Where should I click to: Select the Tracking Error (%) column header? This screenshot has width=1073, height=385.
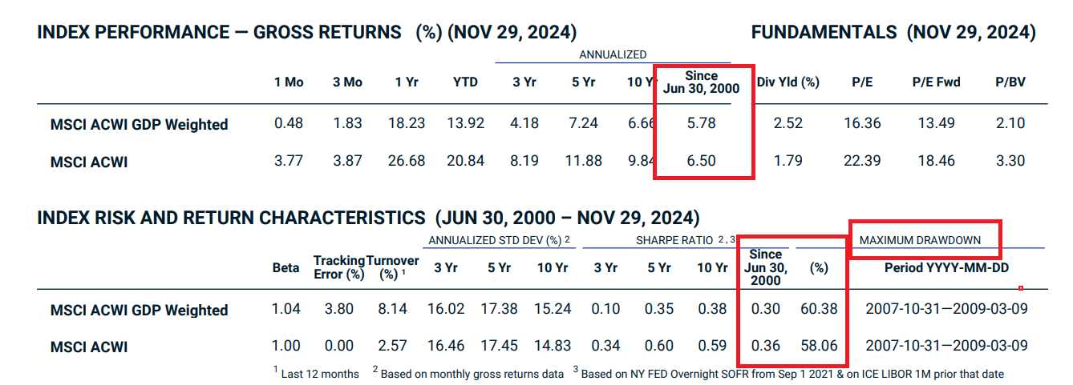338,268
